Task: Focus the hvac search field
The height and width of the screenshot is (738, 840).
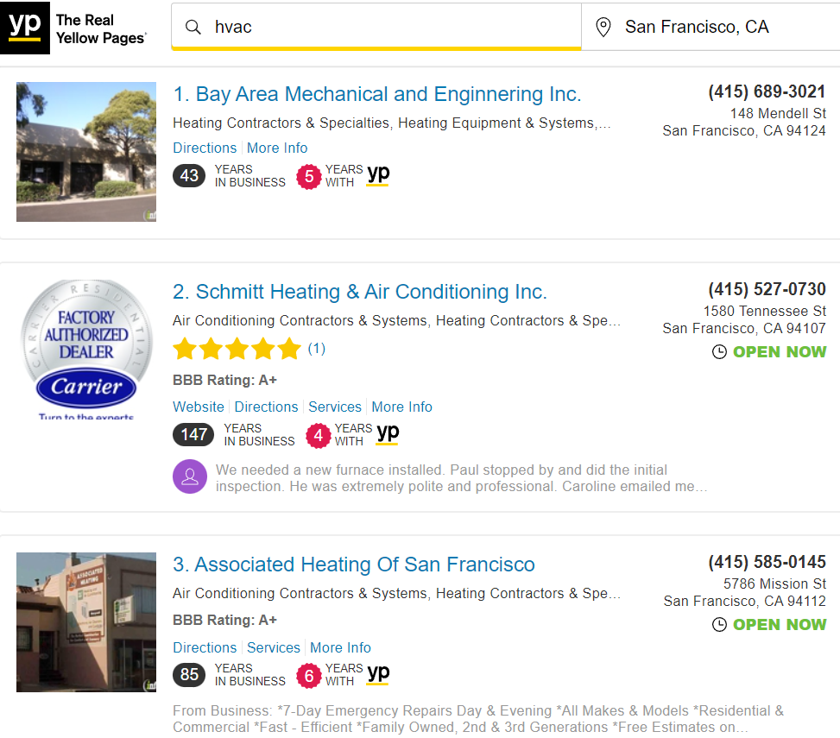Action: pos(376,27)
